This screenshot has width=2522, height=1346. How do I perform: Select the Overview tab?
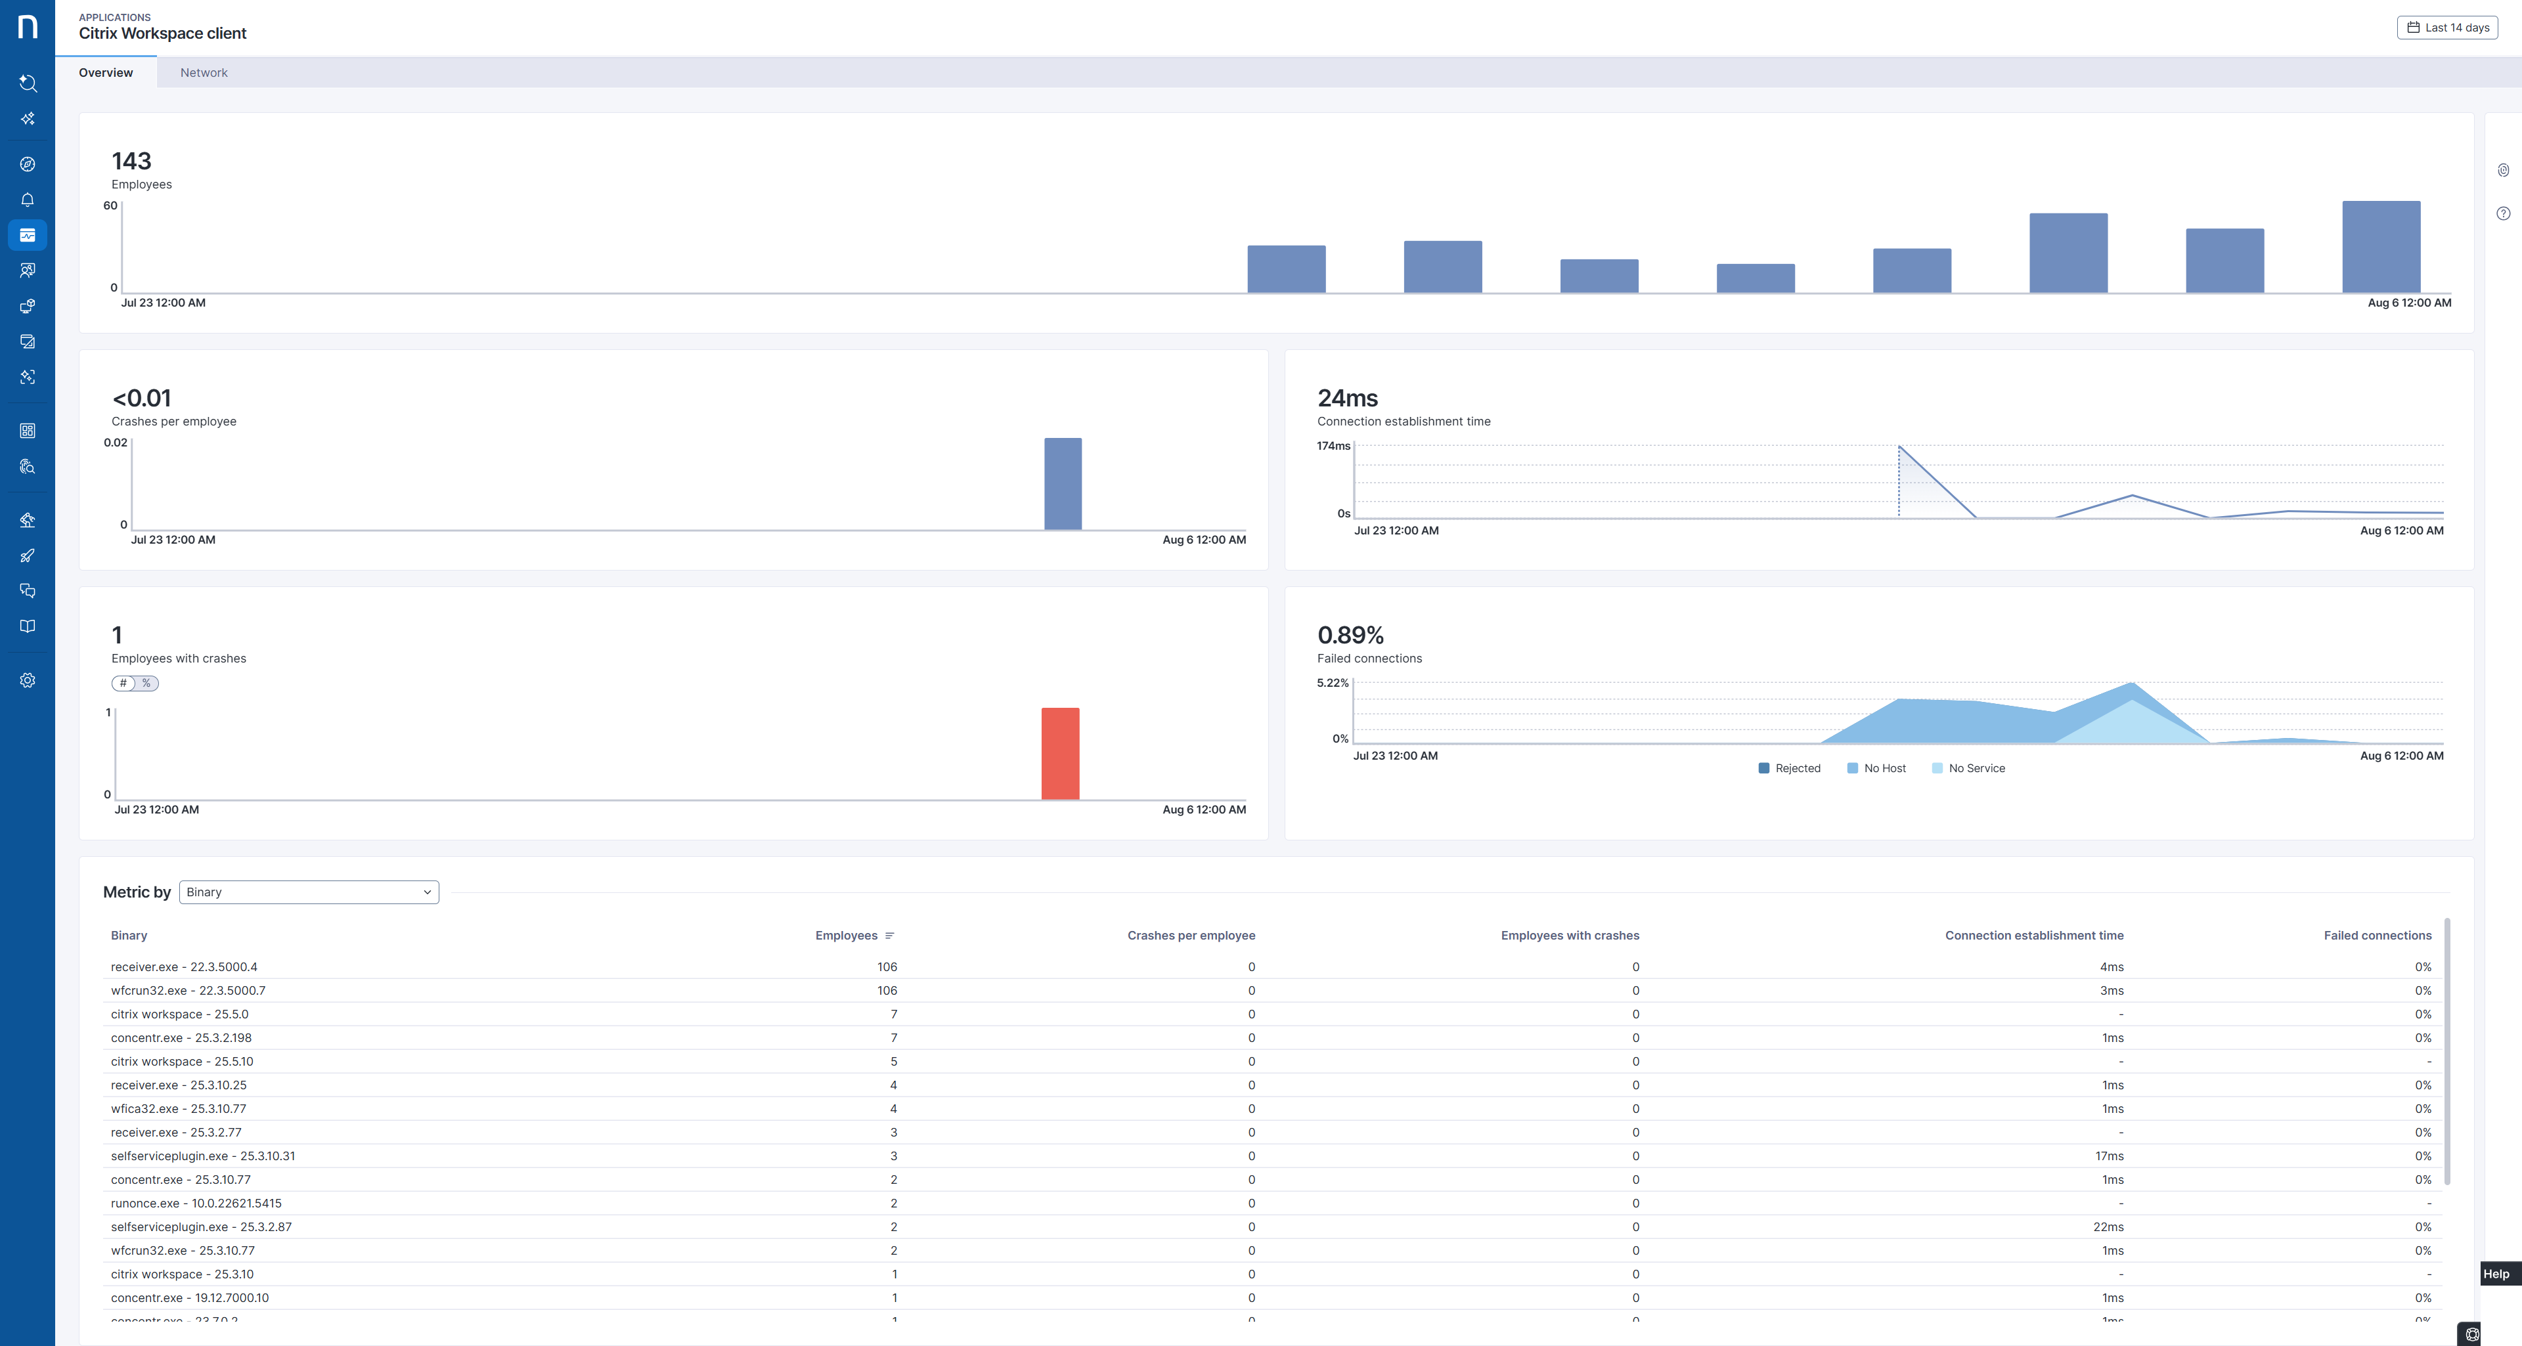106,72
